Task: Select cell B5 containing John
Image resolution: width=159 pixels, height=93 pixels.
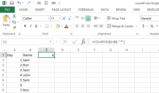Action: [30, 75]
